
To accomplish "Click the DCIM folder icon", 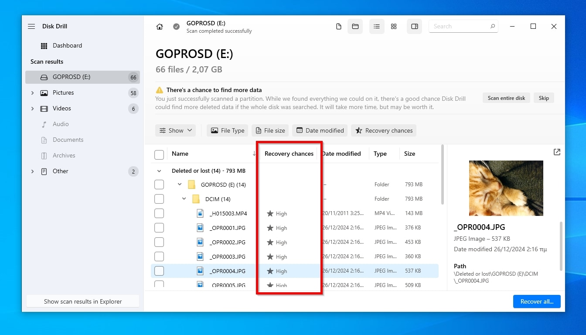I will [196, 199].
